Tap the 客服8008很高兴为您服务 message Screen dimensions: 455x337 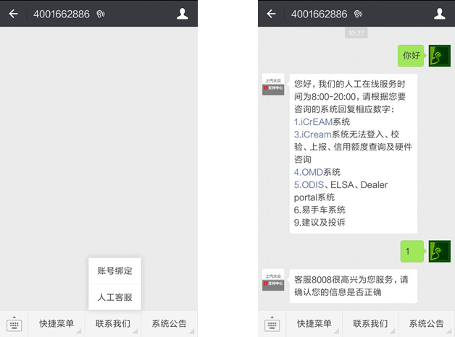[353, 286]
